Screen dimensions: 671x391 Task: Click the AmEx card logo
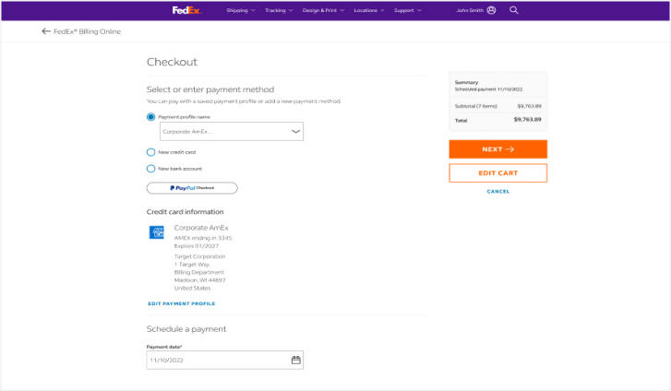pos(157,231)
